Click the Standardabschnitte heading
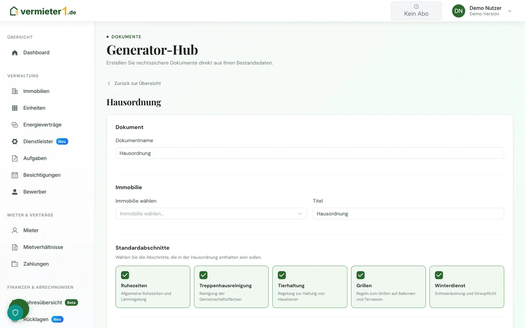This screenshot has height=328, width=525. [142, 248]
